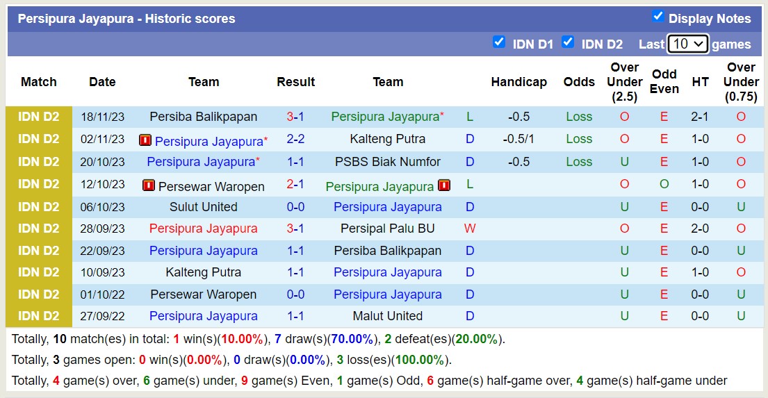Open the Last 10 games dropdown
768x398 pixels.
[687, 44]
